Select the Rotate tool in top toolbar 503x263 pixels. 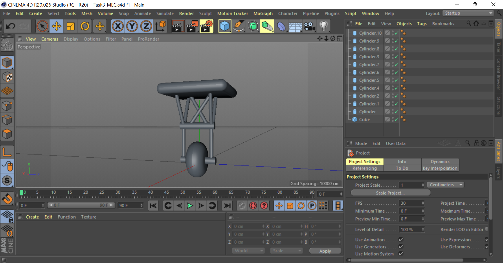85,26
